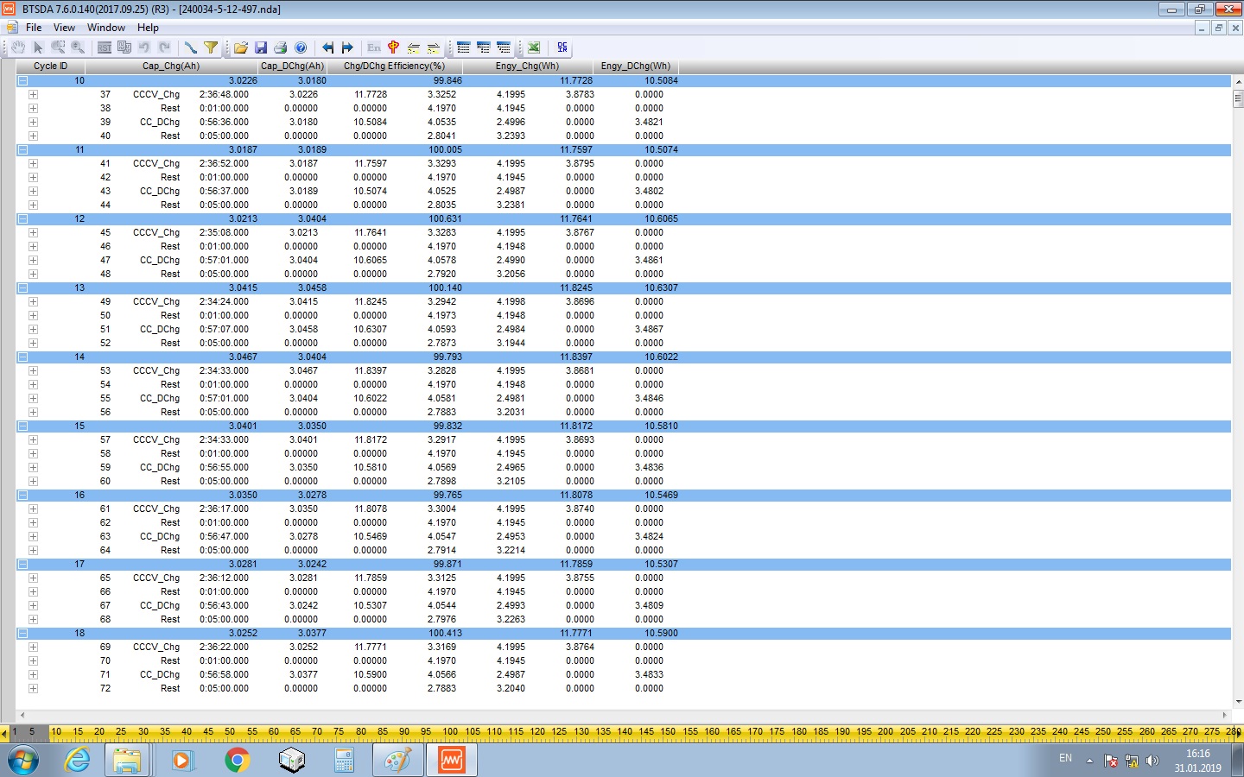Expand step 37 CCCV_Chg records
Image resolution: width=1244 pixels, height=777 pixels.
point(33,94)
